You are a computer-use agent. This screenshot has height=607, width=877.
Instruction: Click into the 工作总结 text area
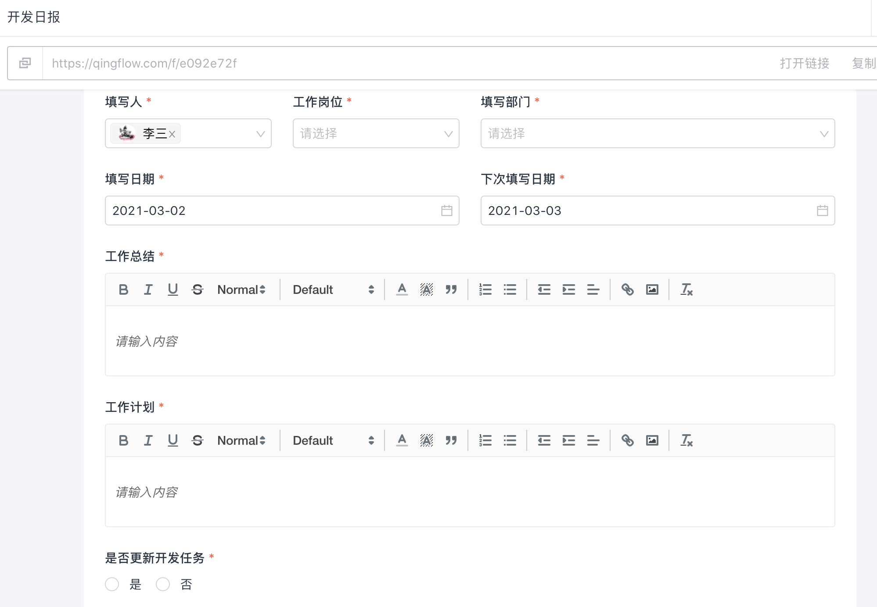click(x=470, y=341)
